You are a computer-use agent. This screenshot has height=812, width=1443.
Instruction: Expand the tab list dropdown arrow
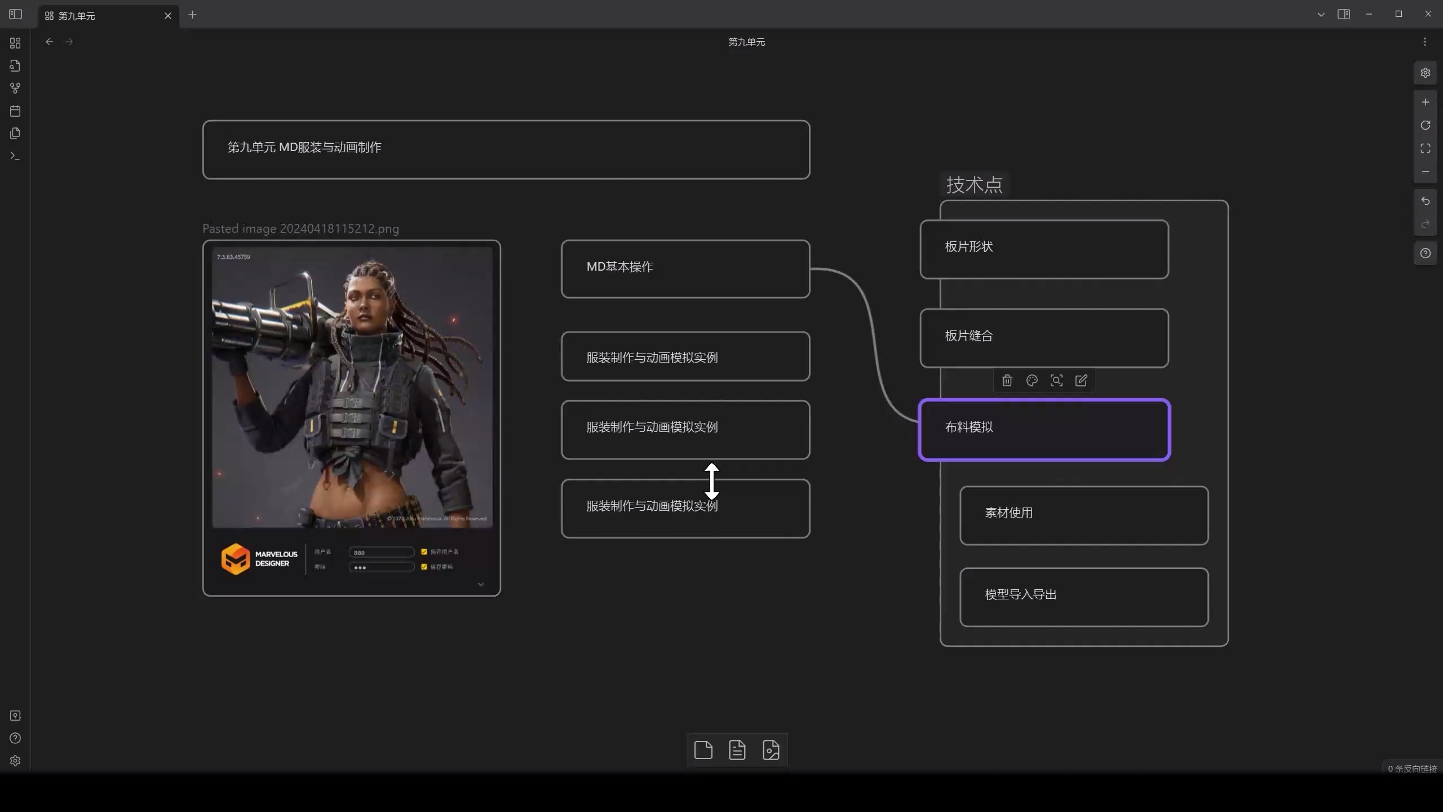click(1321, 15)
